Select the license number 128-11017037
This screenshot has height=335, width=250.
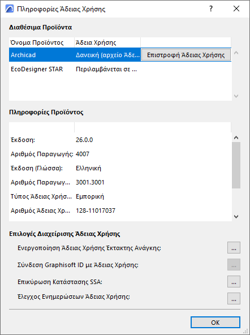[x=96, y=211]
